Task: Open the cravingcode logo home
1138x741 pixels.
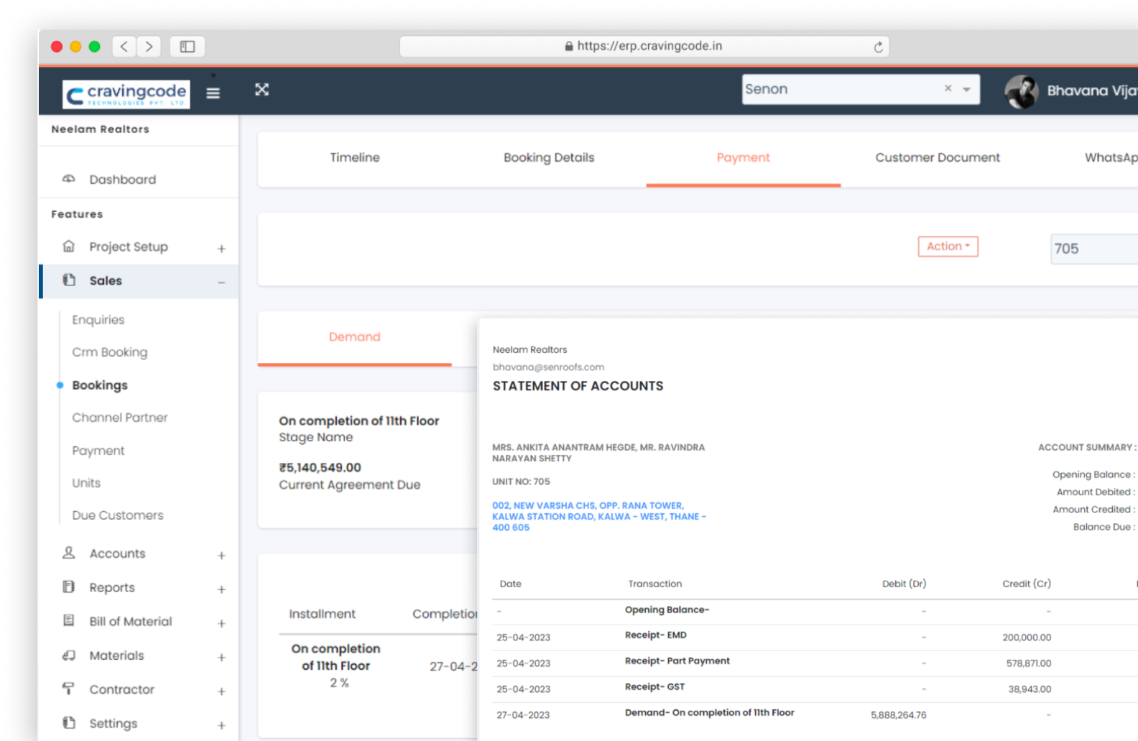Action: (x=126, y=94)
